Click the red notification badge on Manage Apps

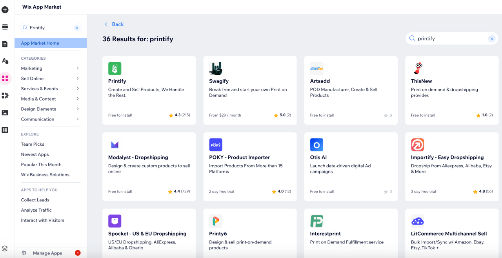coord(78,253)
